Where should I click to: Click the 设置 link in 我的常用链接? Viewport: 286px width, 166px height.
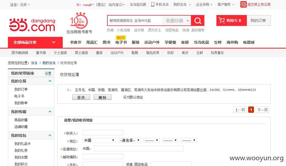48,73
